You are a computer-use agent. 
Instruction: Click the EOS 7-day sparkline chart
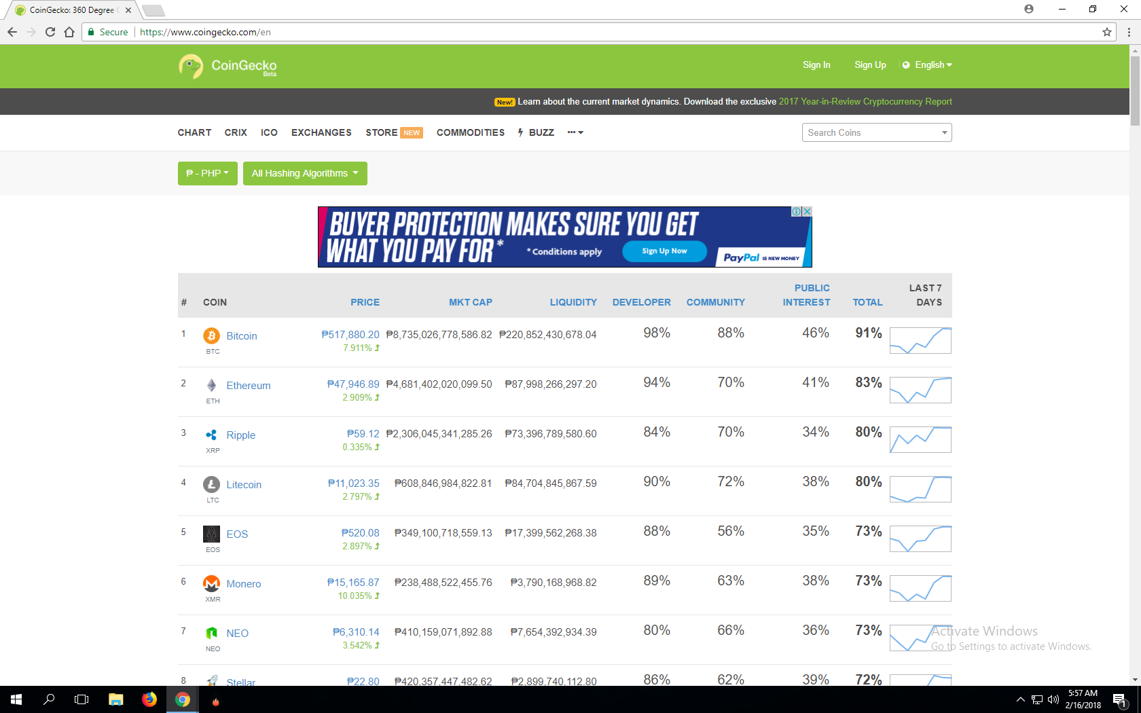click(x=920, y=538)
